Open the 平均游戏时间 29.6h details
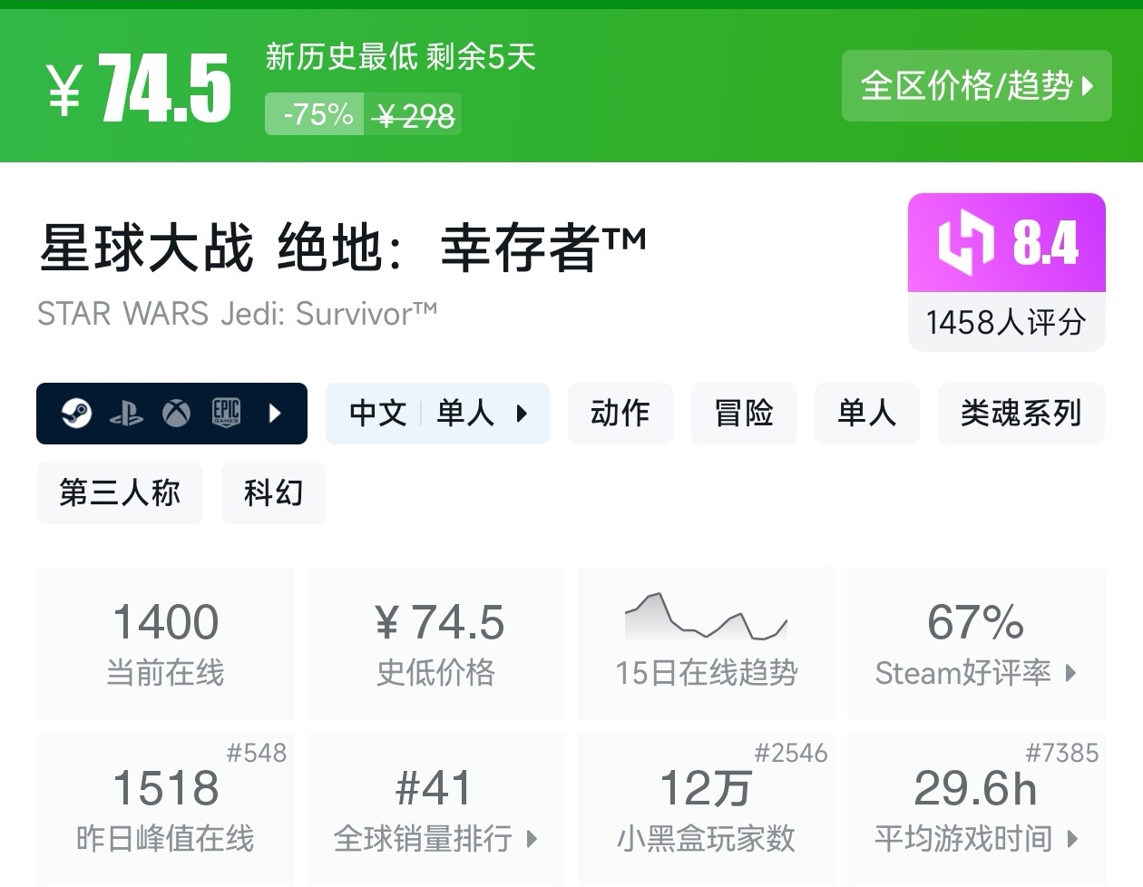The image size is (1143, 887). pyautogui.click(x=976, y=809)
